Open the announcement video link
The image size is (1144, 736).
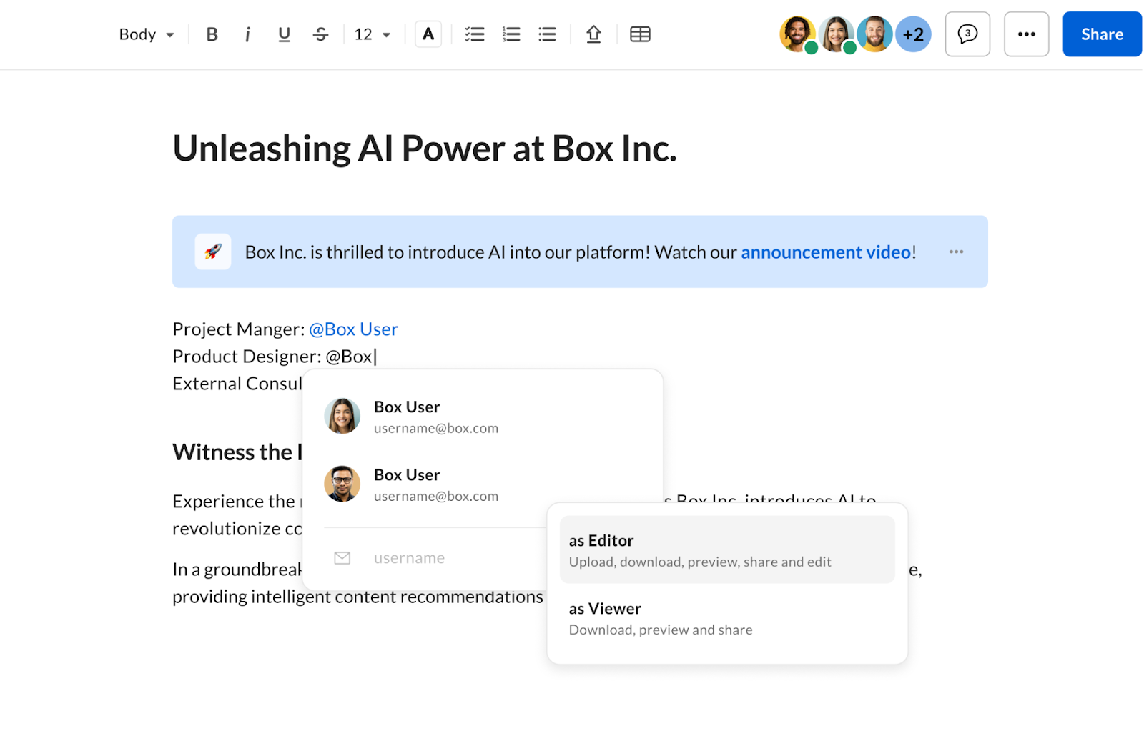pyautogui.click(x=826, y=252)
